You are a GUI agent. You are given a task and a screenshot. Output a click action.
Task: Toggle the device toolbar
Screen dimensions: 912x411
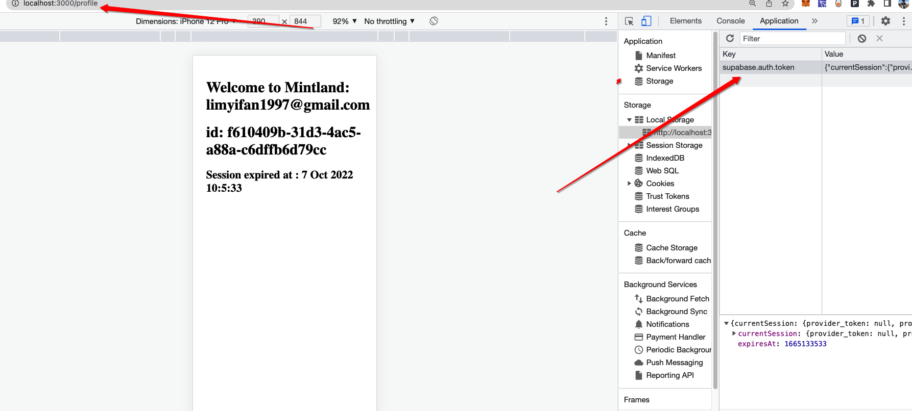pyautogui.click(x=646, y=21)
